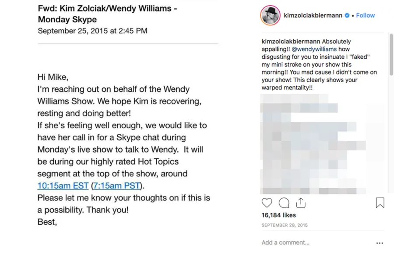394x254 pixels.
Task: Open the kimzolciakbiermann username header
Action: coord(313,15)
